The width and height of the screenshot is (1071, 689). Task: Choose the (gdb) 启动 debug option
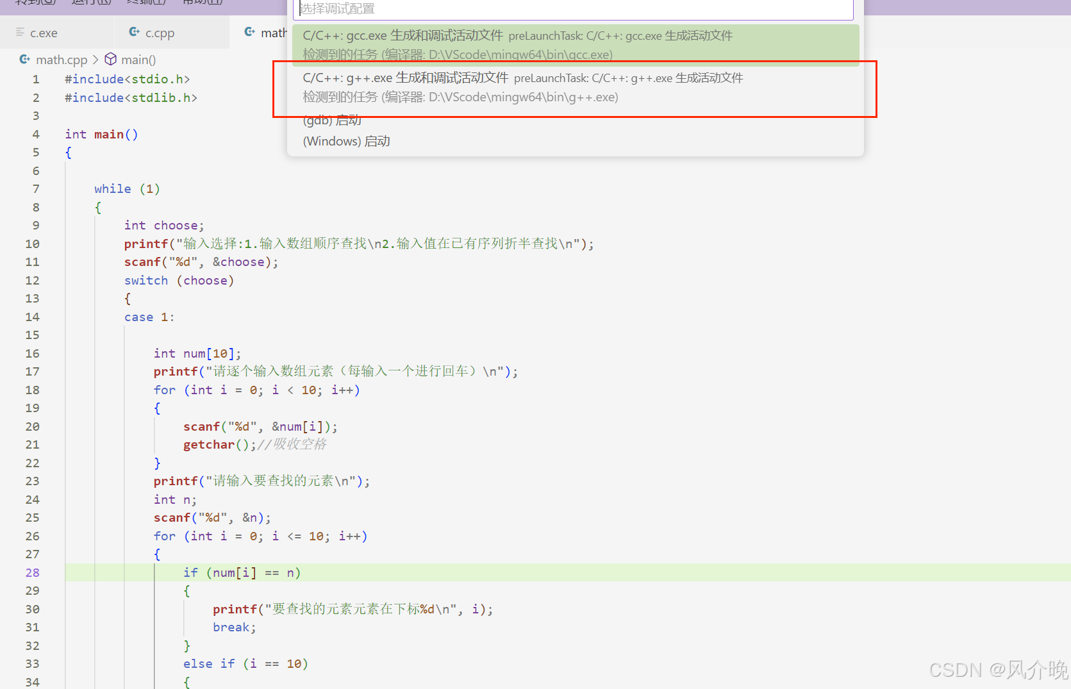331,120
